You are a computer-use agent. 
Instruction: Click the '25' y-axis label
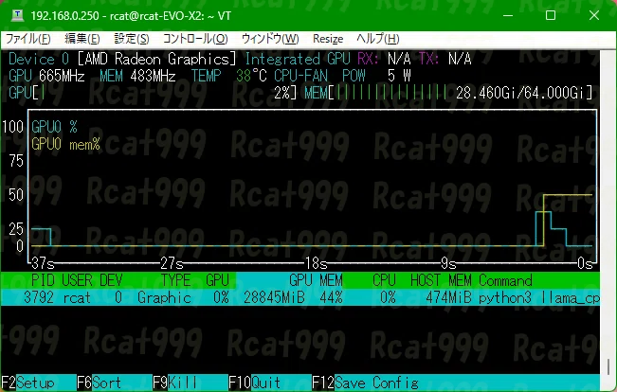tap(16, 229)
